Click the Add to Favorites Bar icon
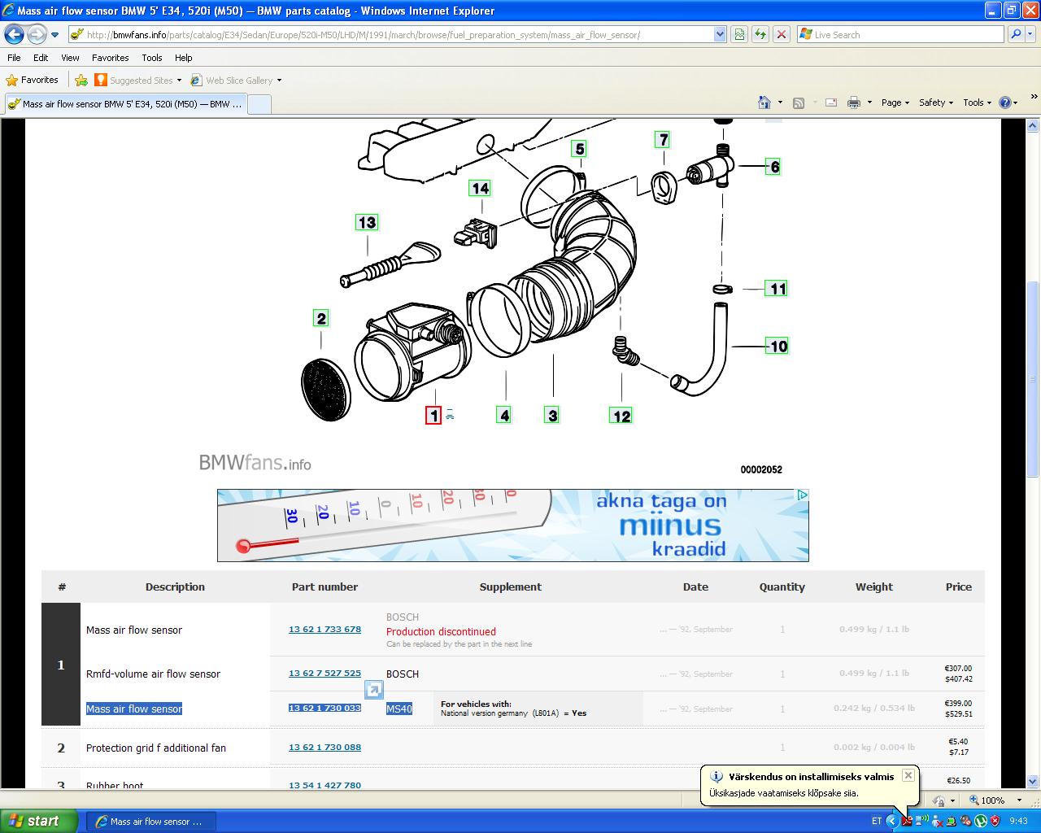The height and width of the screenshot is (833, 1041). (x=81, y=80)
